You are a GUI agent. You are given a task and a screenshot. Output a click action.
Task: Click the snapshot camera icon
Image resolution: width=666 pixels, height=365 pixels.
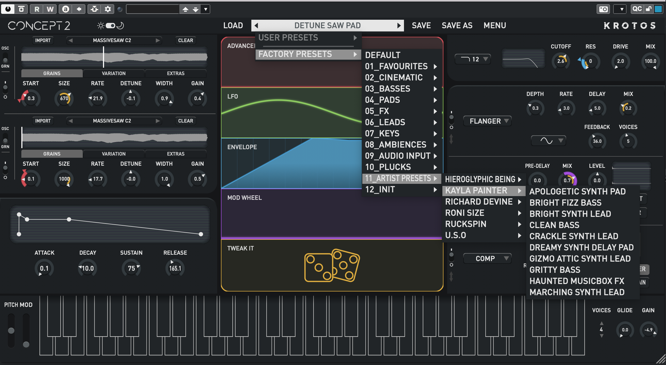click(x=603, y=9)
